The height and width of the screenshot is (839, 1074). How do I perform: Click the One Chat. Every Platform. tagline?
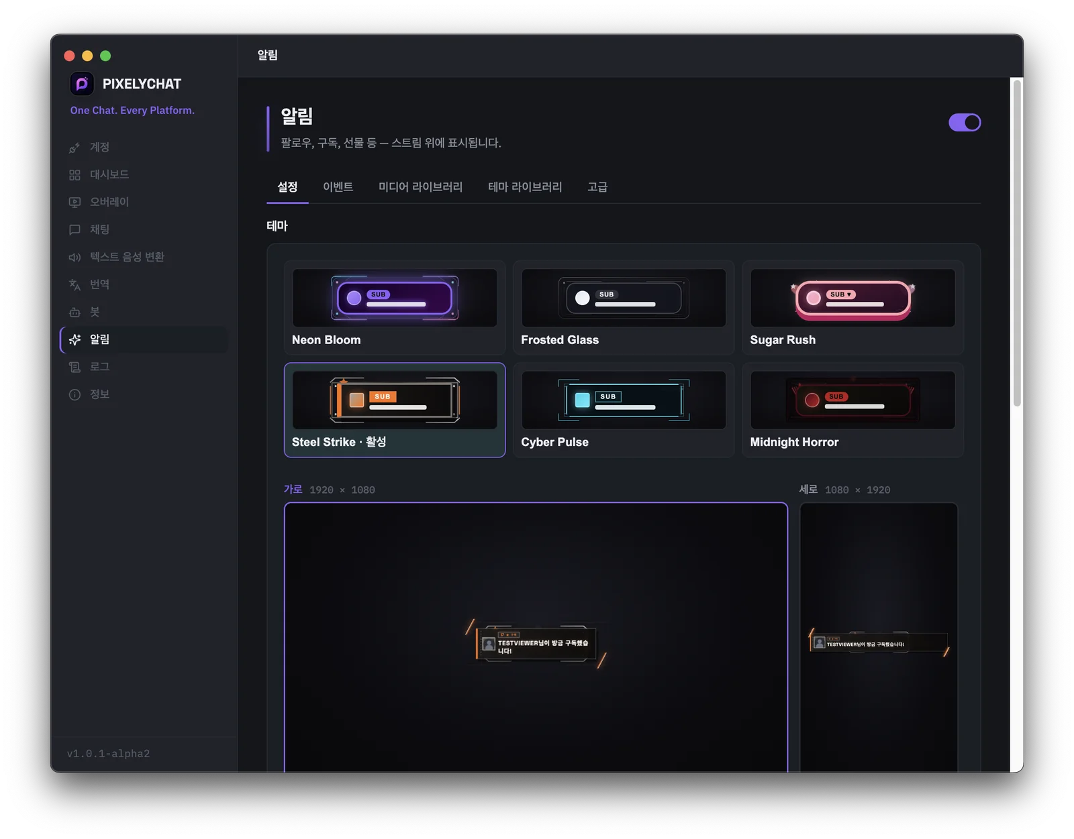pos(132,111)
